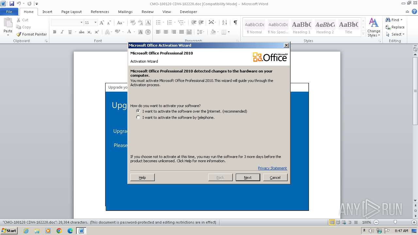Open the Change Case dropdown

click(120, 23)
